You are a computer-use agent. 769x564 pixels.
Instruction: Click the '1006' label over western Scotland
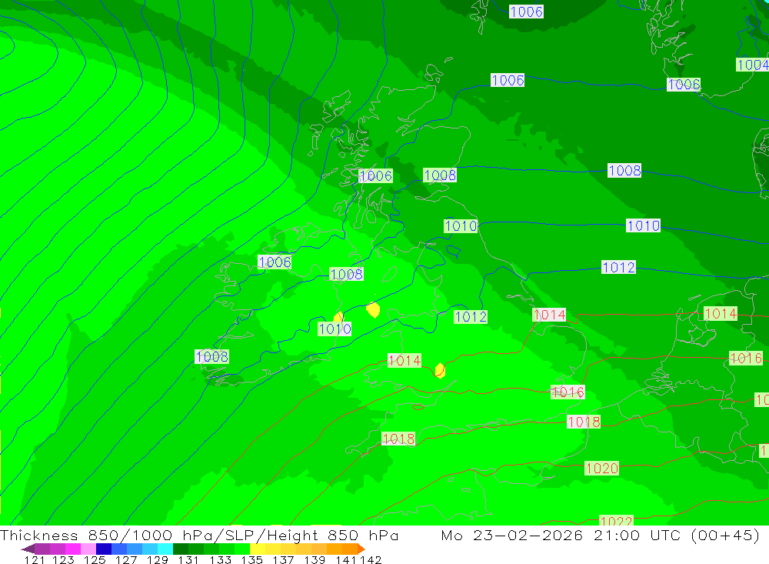376,175
